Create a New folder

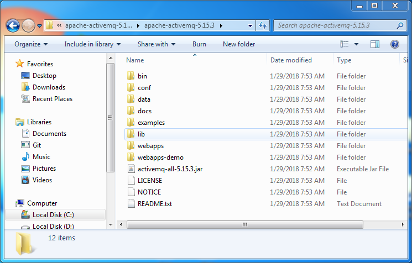click(239, 44)
